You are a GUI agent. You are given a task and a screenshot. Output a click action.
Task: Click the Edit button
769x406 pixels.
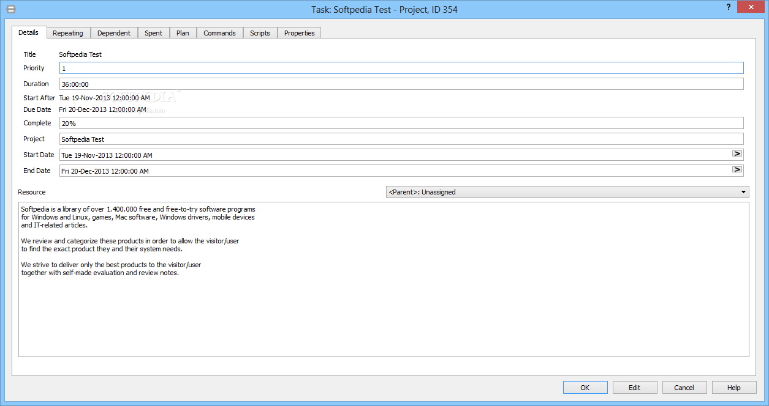tap(635, 388)
